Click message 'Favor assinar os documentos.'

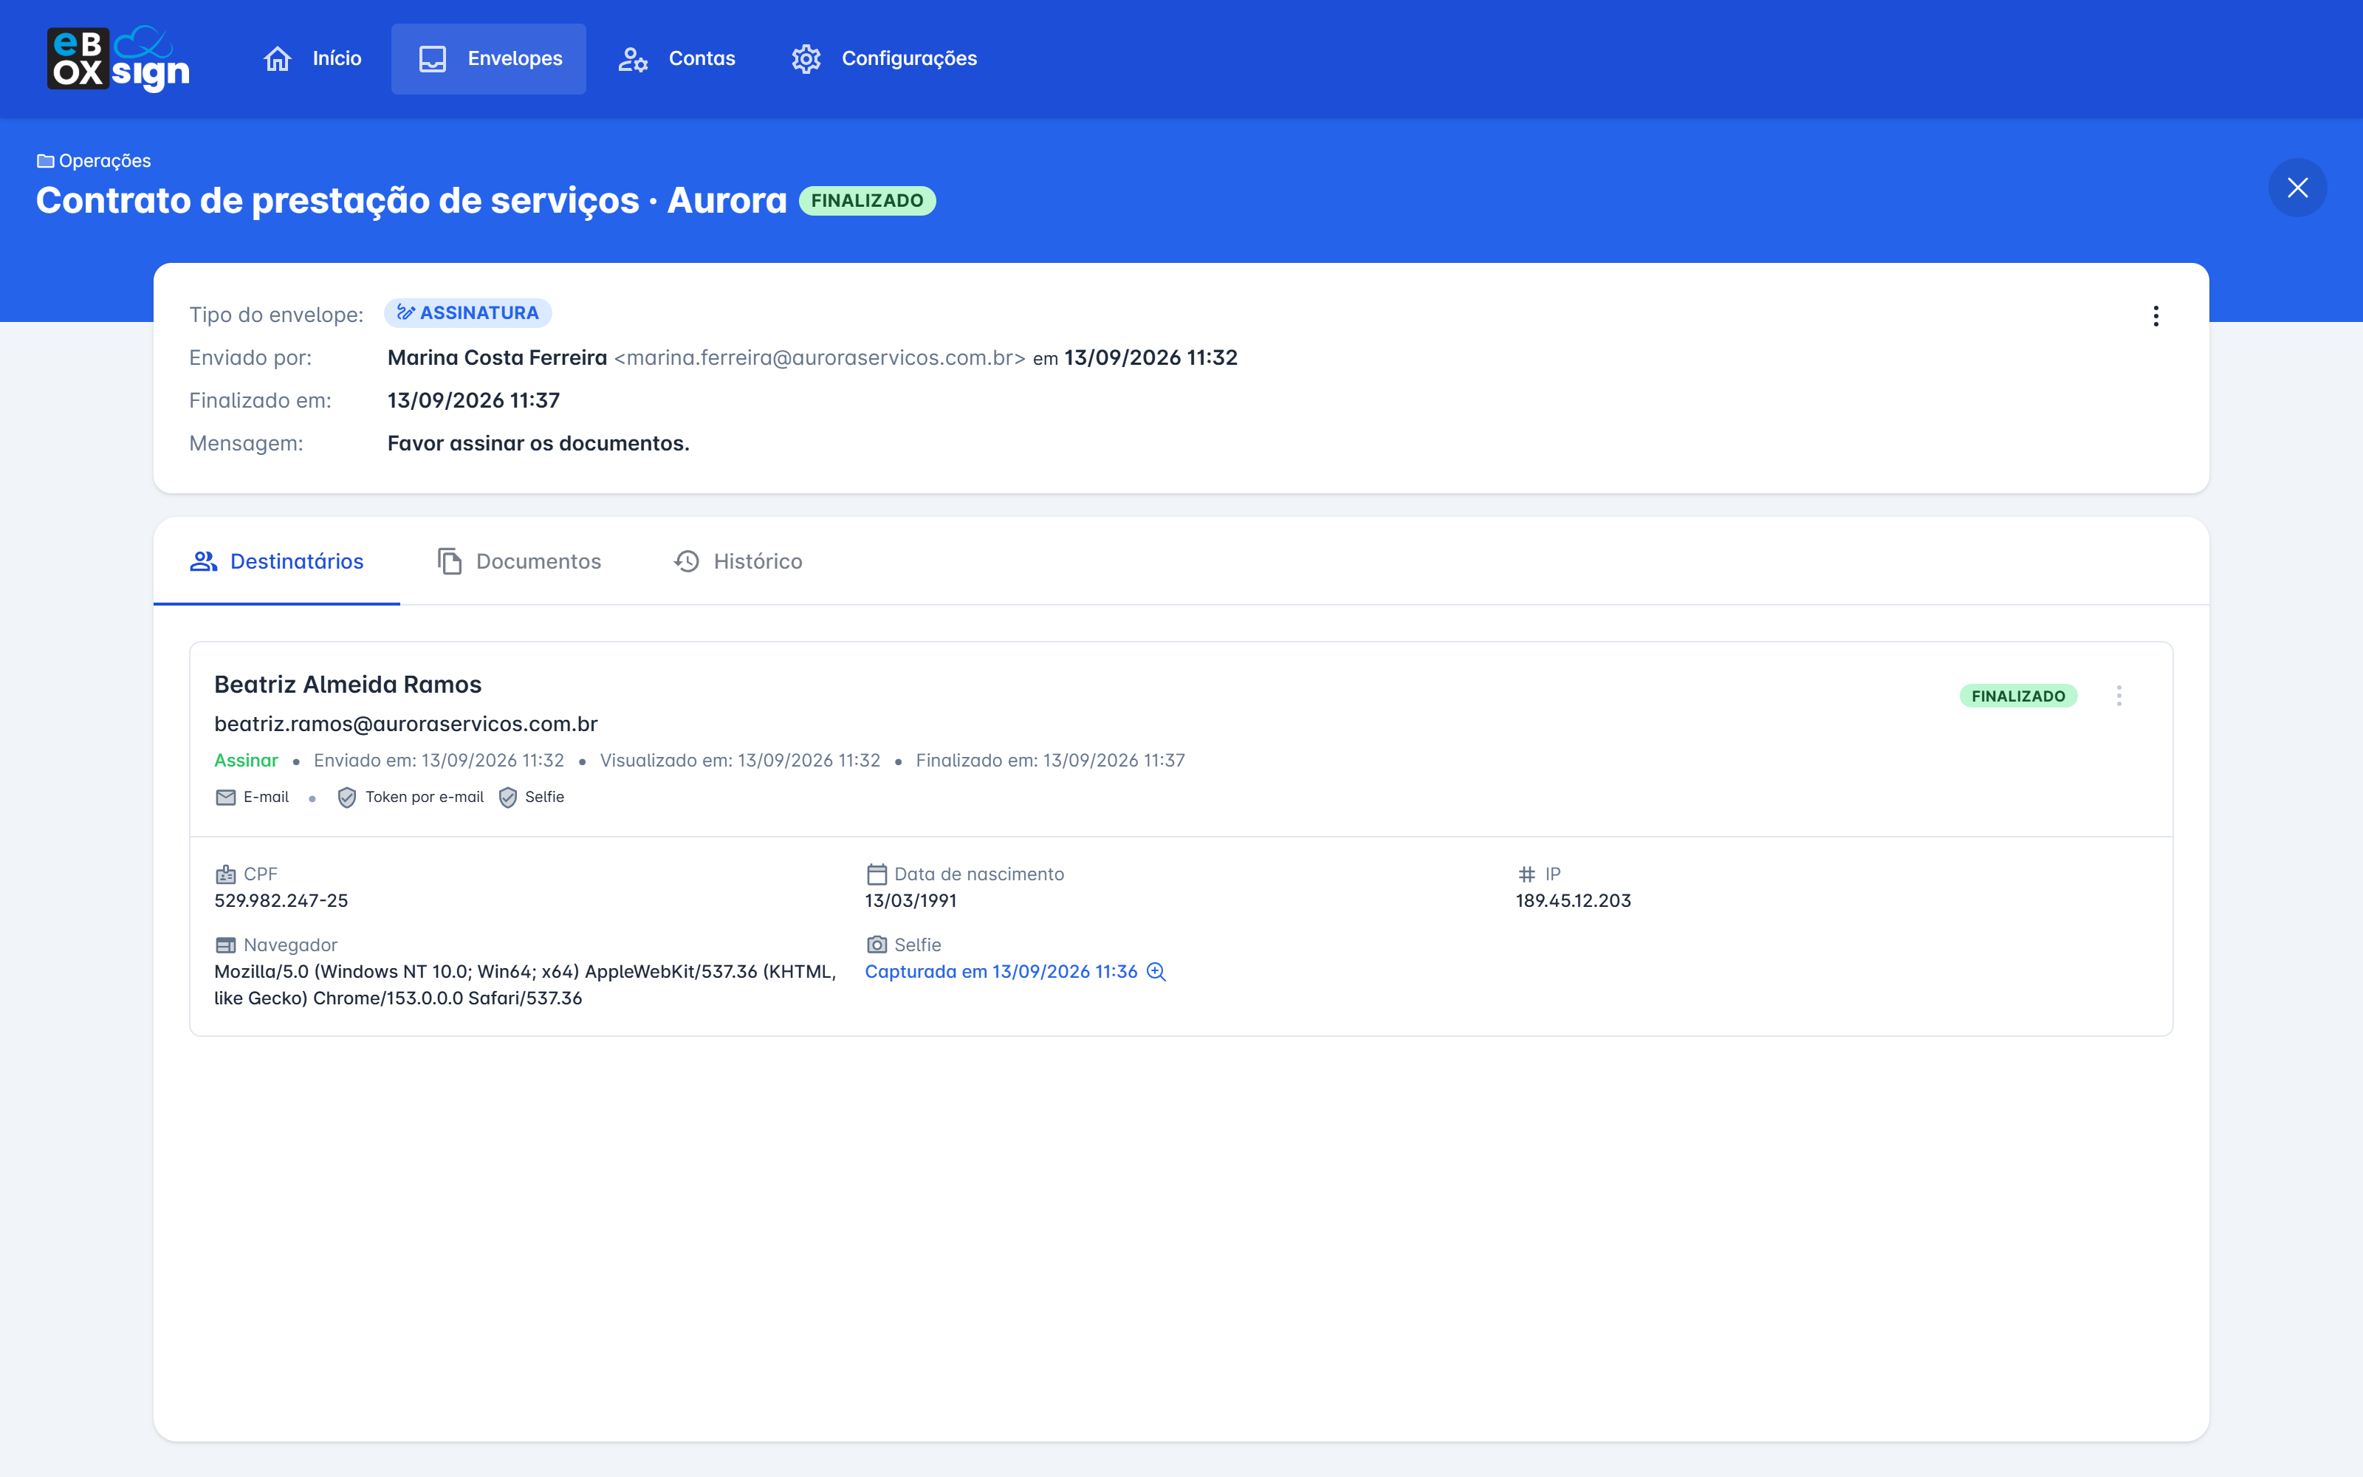coord(538,444)
